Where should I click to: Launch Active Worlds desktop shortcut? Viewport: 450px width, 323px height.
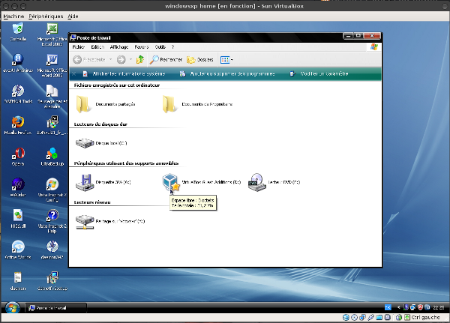pyautogui.click(x=18, y=250)
